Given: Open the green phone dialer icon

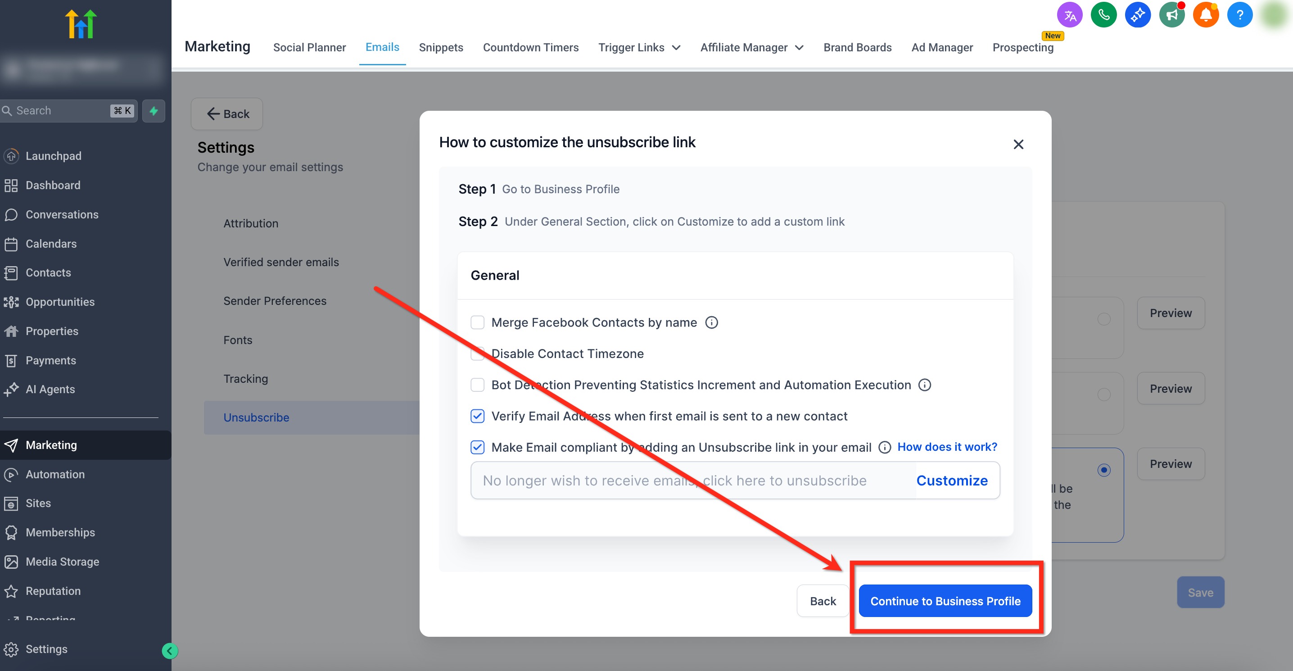Looking at the screenshot, I should 1103,15.
